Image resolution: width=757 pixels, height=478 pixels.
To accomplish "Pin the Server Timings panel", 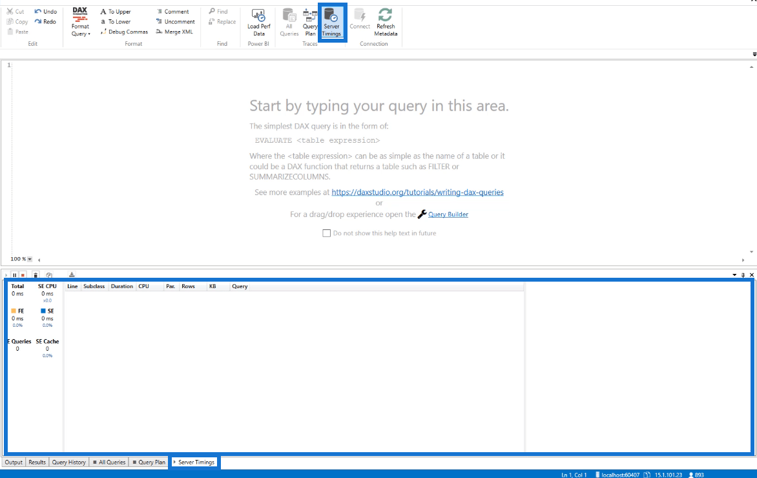I will 743,275.
